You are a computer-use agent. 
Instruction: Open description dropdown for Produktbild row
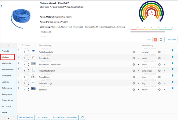pyautogui.click(x=138, y=58)
